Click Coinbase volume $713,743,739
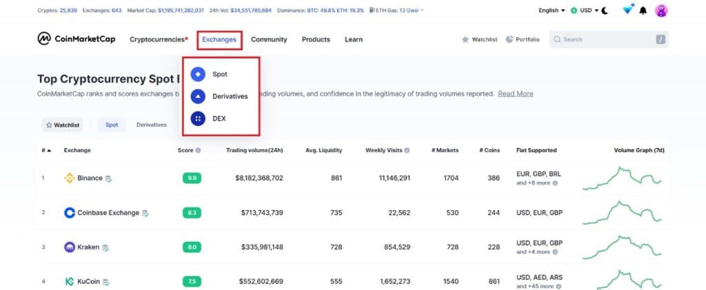The height and width of the screenshot is (290, 706). coord(262,213)
